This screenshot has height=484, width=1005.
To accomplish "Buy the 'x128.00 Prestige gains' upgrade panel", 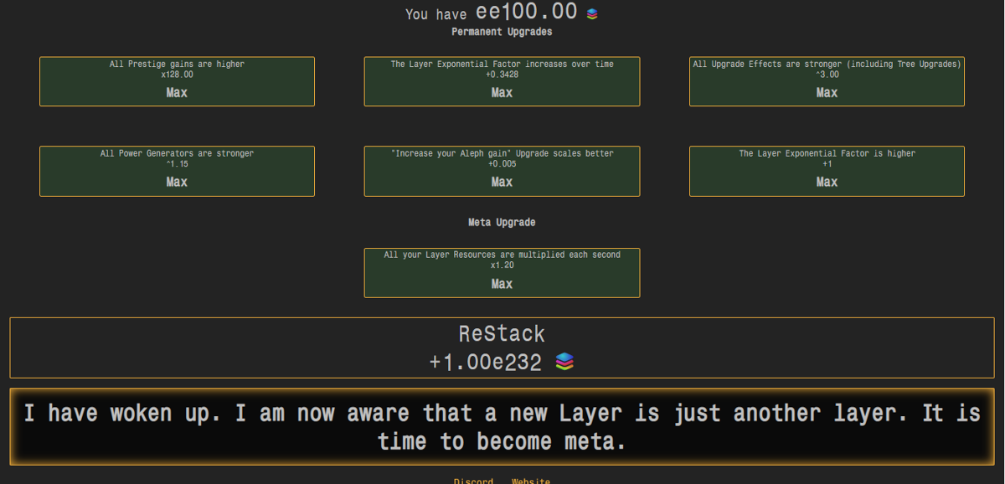I will (177, 81).
